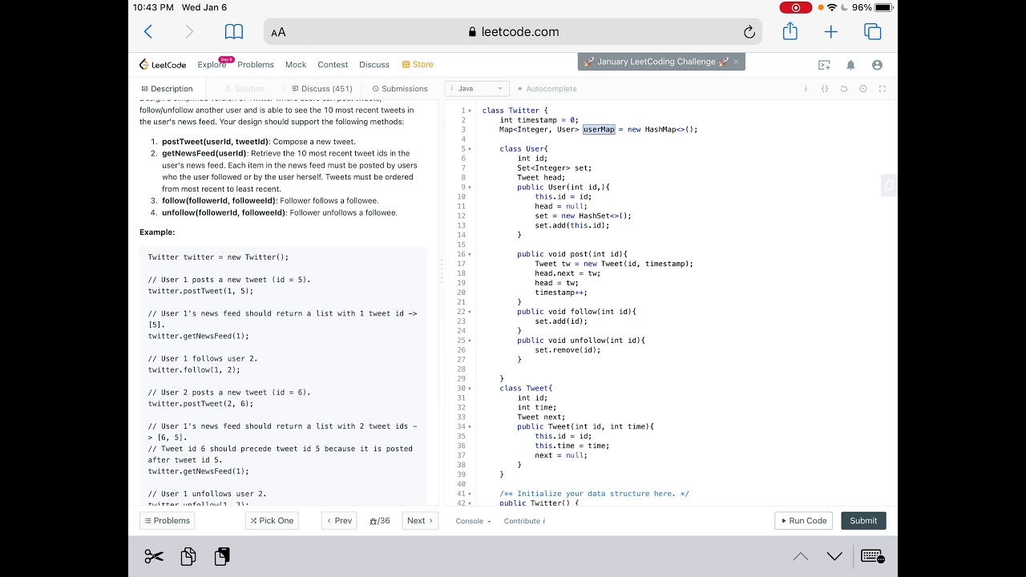Tap keyboard bar cut scissors icon
This screenshot has height=577, width=1026.
(154, 556)
